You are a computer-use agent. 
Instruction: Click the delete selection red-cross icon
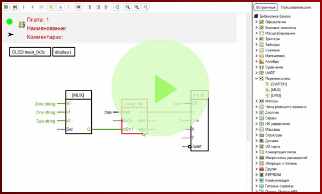coord(78,7)
